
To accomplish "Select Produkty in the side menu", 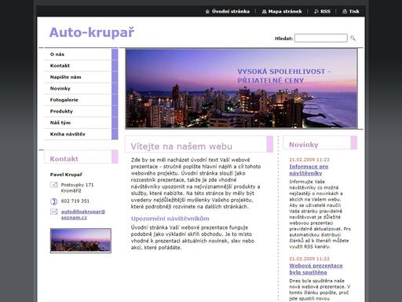I will click(78, 111).
